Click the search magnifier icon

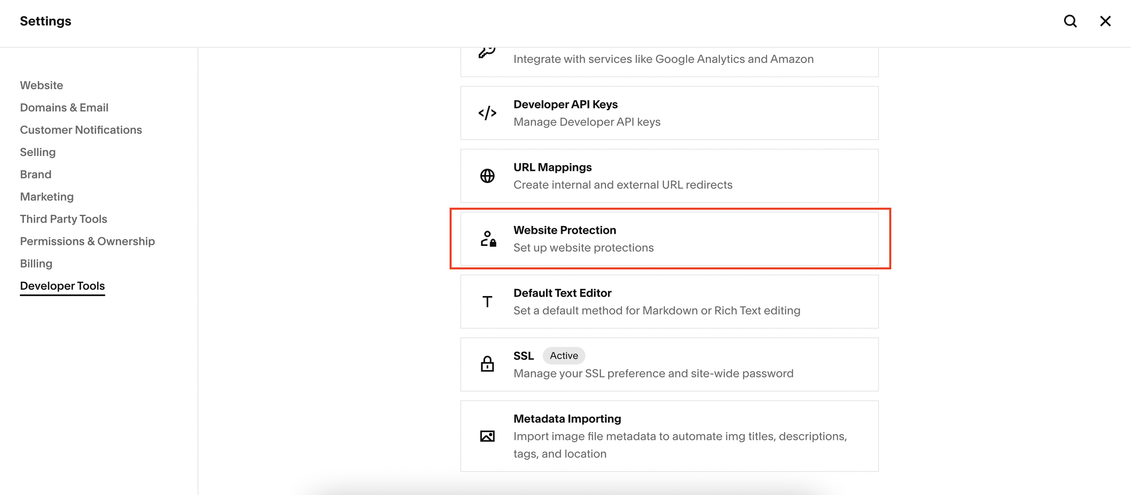tap(1070, 21)
